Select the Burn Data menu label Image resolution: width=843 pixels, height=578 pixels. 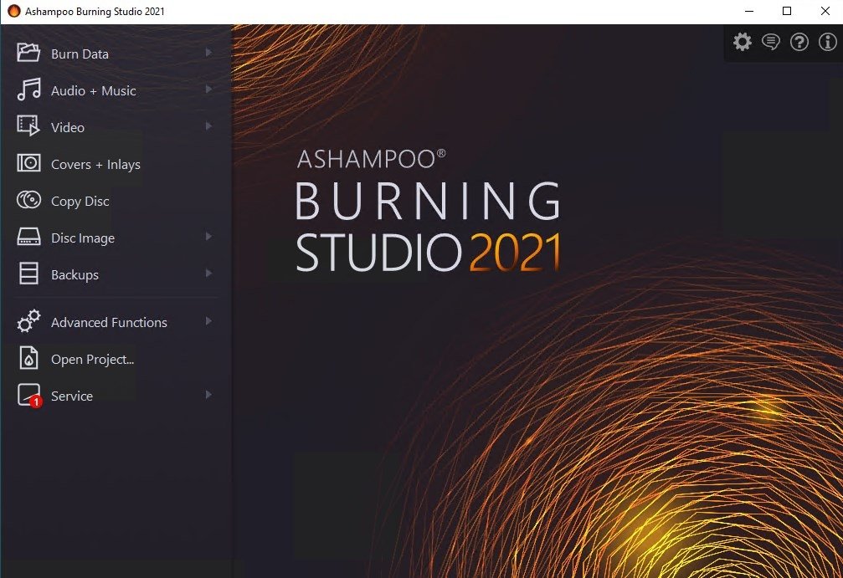80,54
